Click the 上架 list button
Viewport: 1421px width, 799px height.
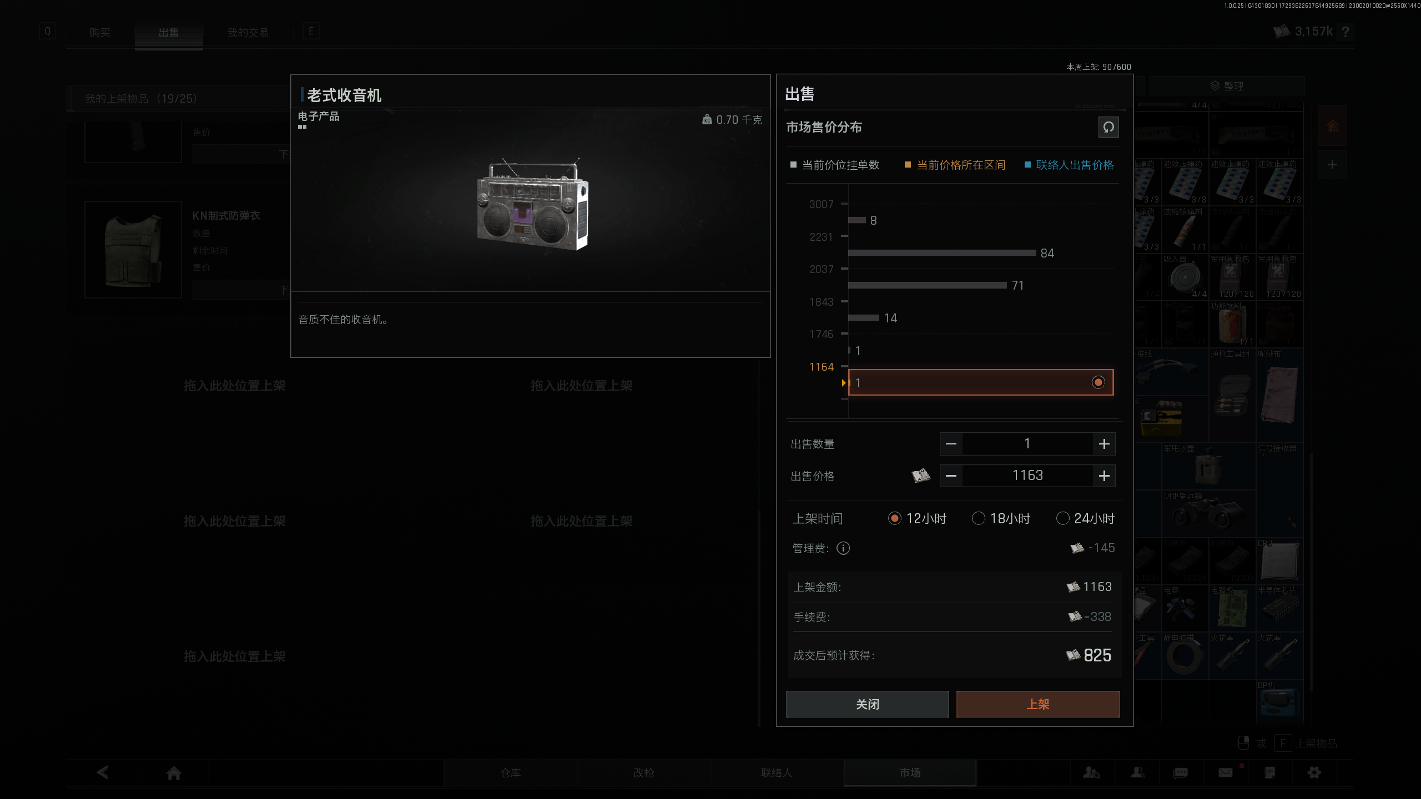tap(1037, 704)
